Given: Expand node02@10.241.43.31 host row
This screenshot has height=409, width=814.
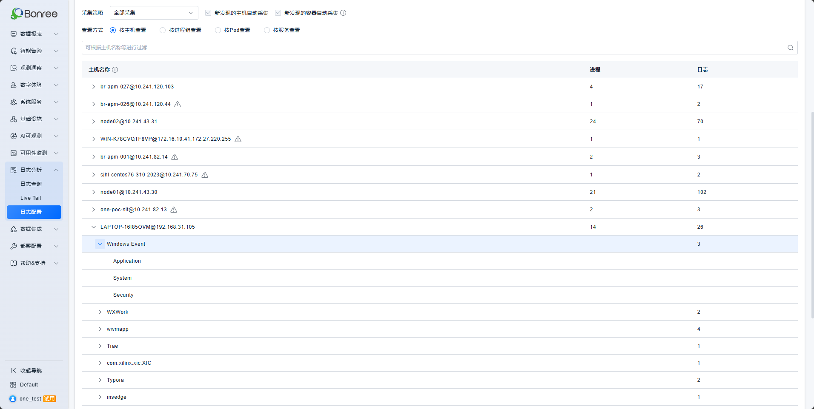Looking at the screenshot, I should (x=94, y=122).
